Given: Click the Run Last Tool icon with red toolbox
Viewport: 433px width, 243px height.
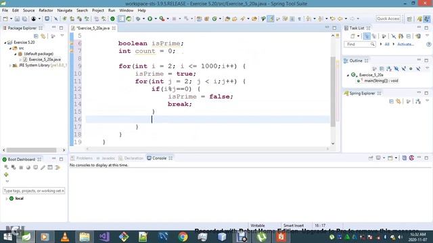Looking at the screenshot, I should coord(162,19).
